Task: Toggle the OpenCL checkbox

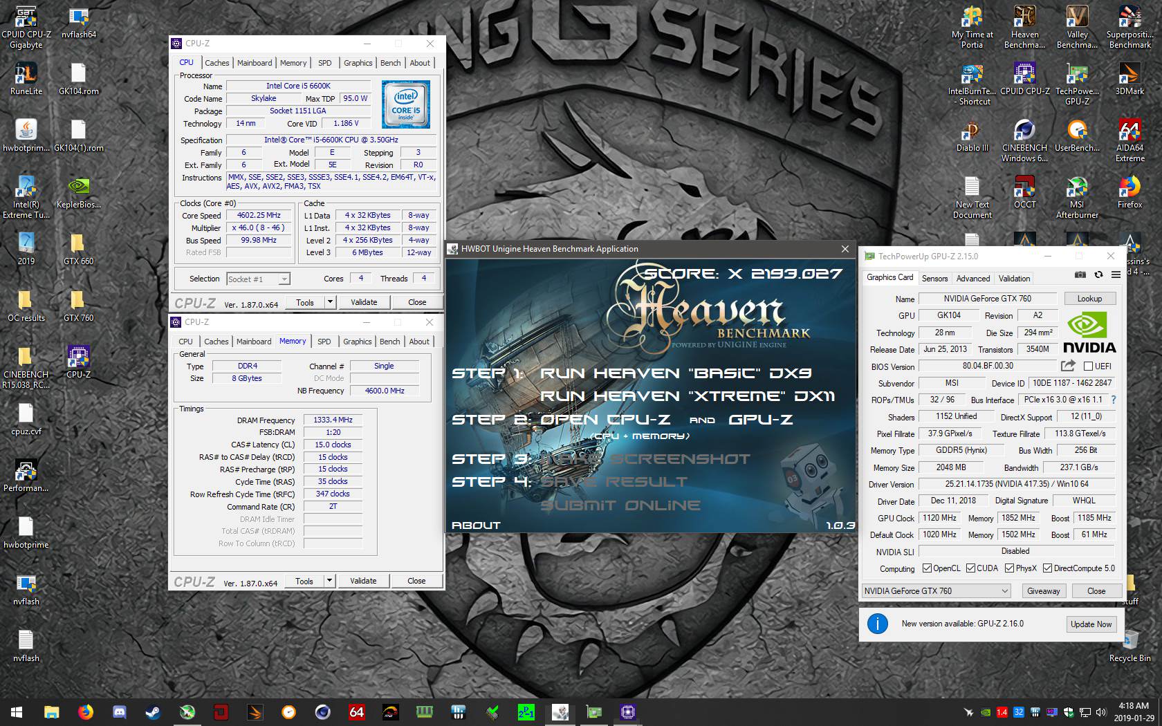Action: point(927,568)
